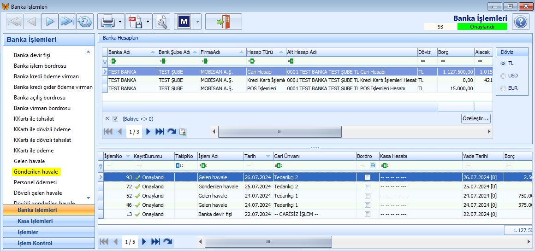This screenshot has width=535, height=251.
Task: Click the bank accounts horizontal scrollbar thumb
Action: [x=280, y=131]
